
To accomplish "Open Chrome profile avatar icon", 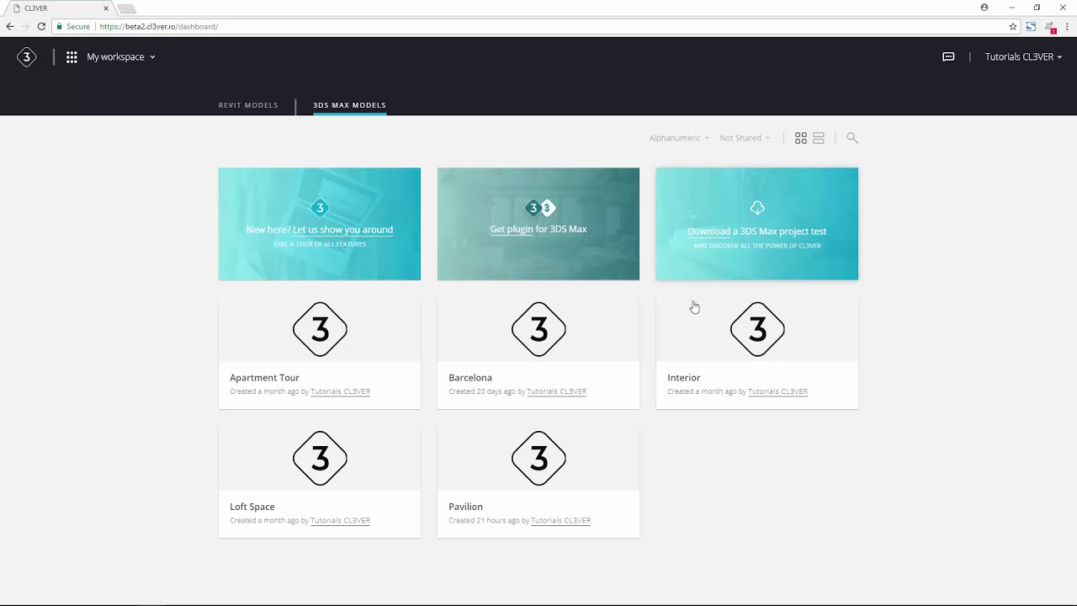I will click(x=984, y=8).
